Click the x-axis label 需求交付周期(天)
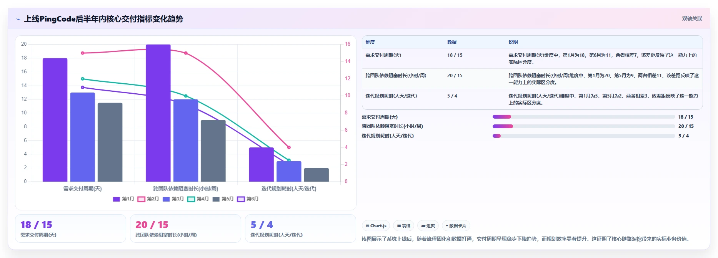 (x=83, y=189)
